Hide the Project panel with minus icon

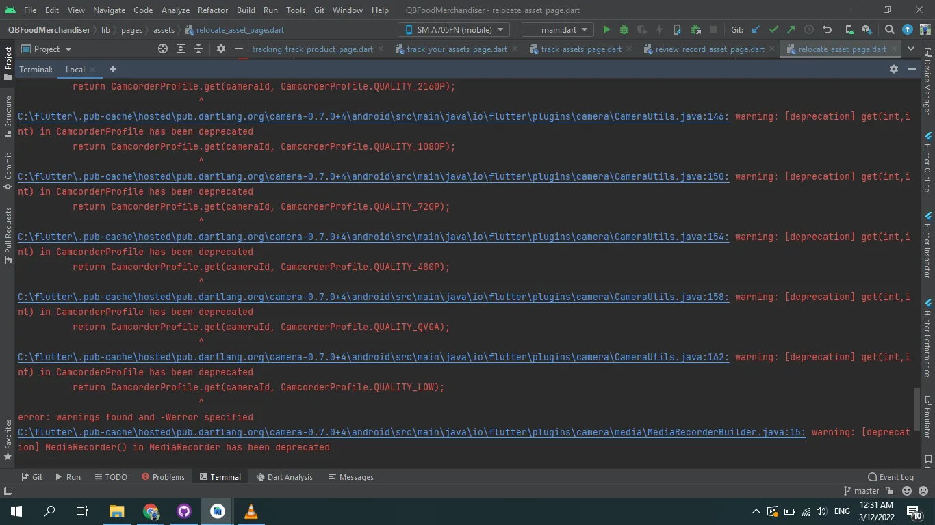point(238,49)
